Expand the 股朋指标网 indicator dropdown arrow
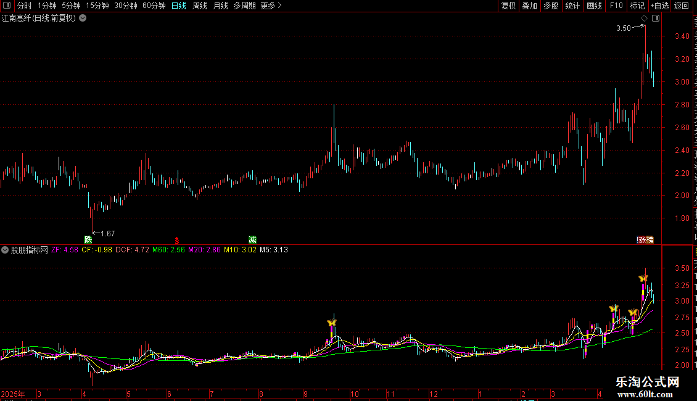 click(5, 250)
